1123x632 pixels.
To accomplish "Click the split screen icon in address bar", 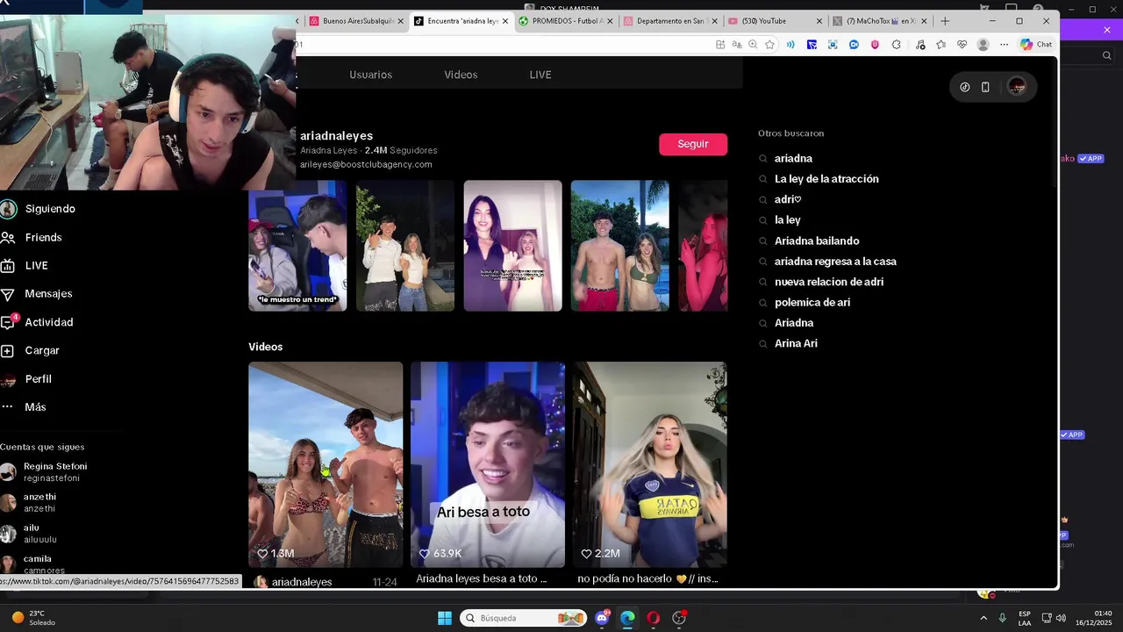I will (720, 45).
